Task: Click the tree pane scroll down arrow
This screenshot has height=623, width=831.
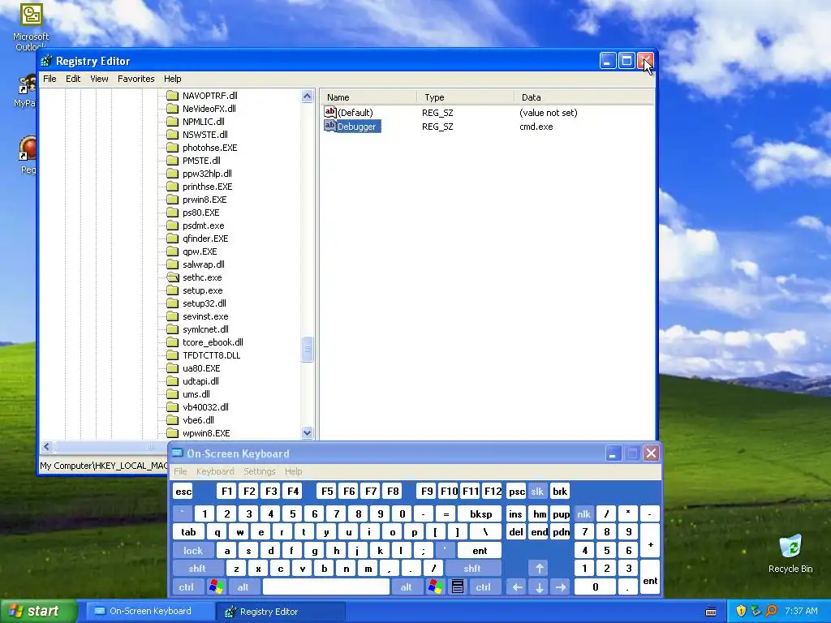Action: click(x=307, y=433)
